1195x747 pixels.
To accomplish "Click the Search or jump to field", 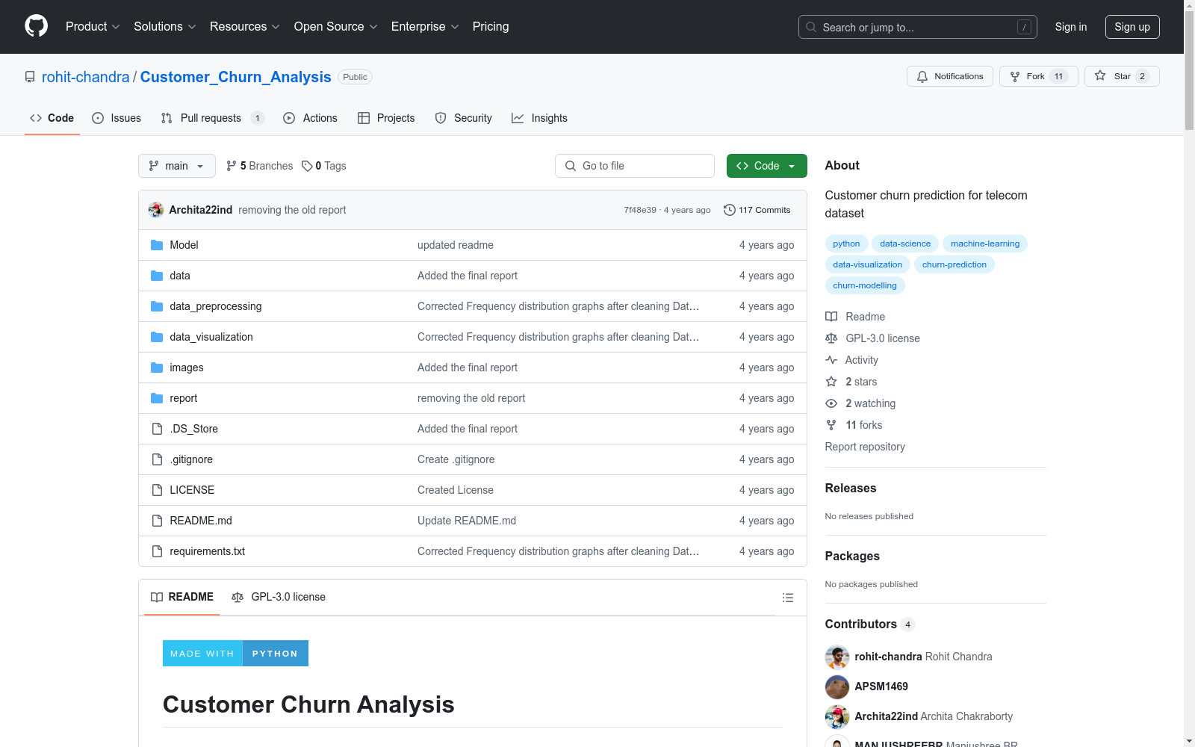I will (x=918, y=27).
